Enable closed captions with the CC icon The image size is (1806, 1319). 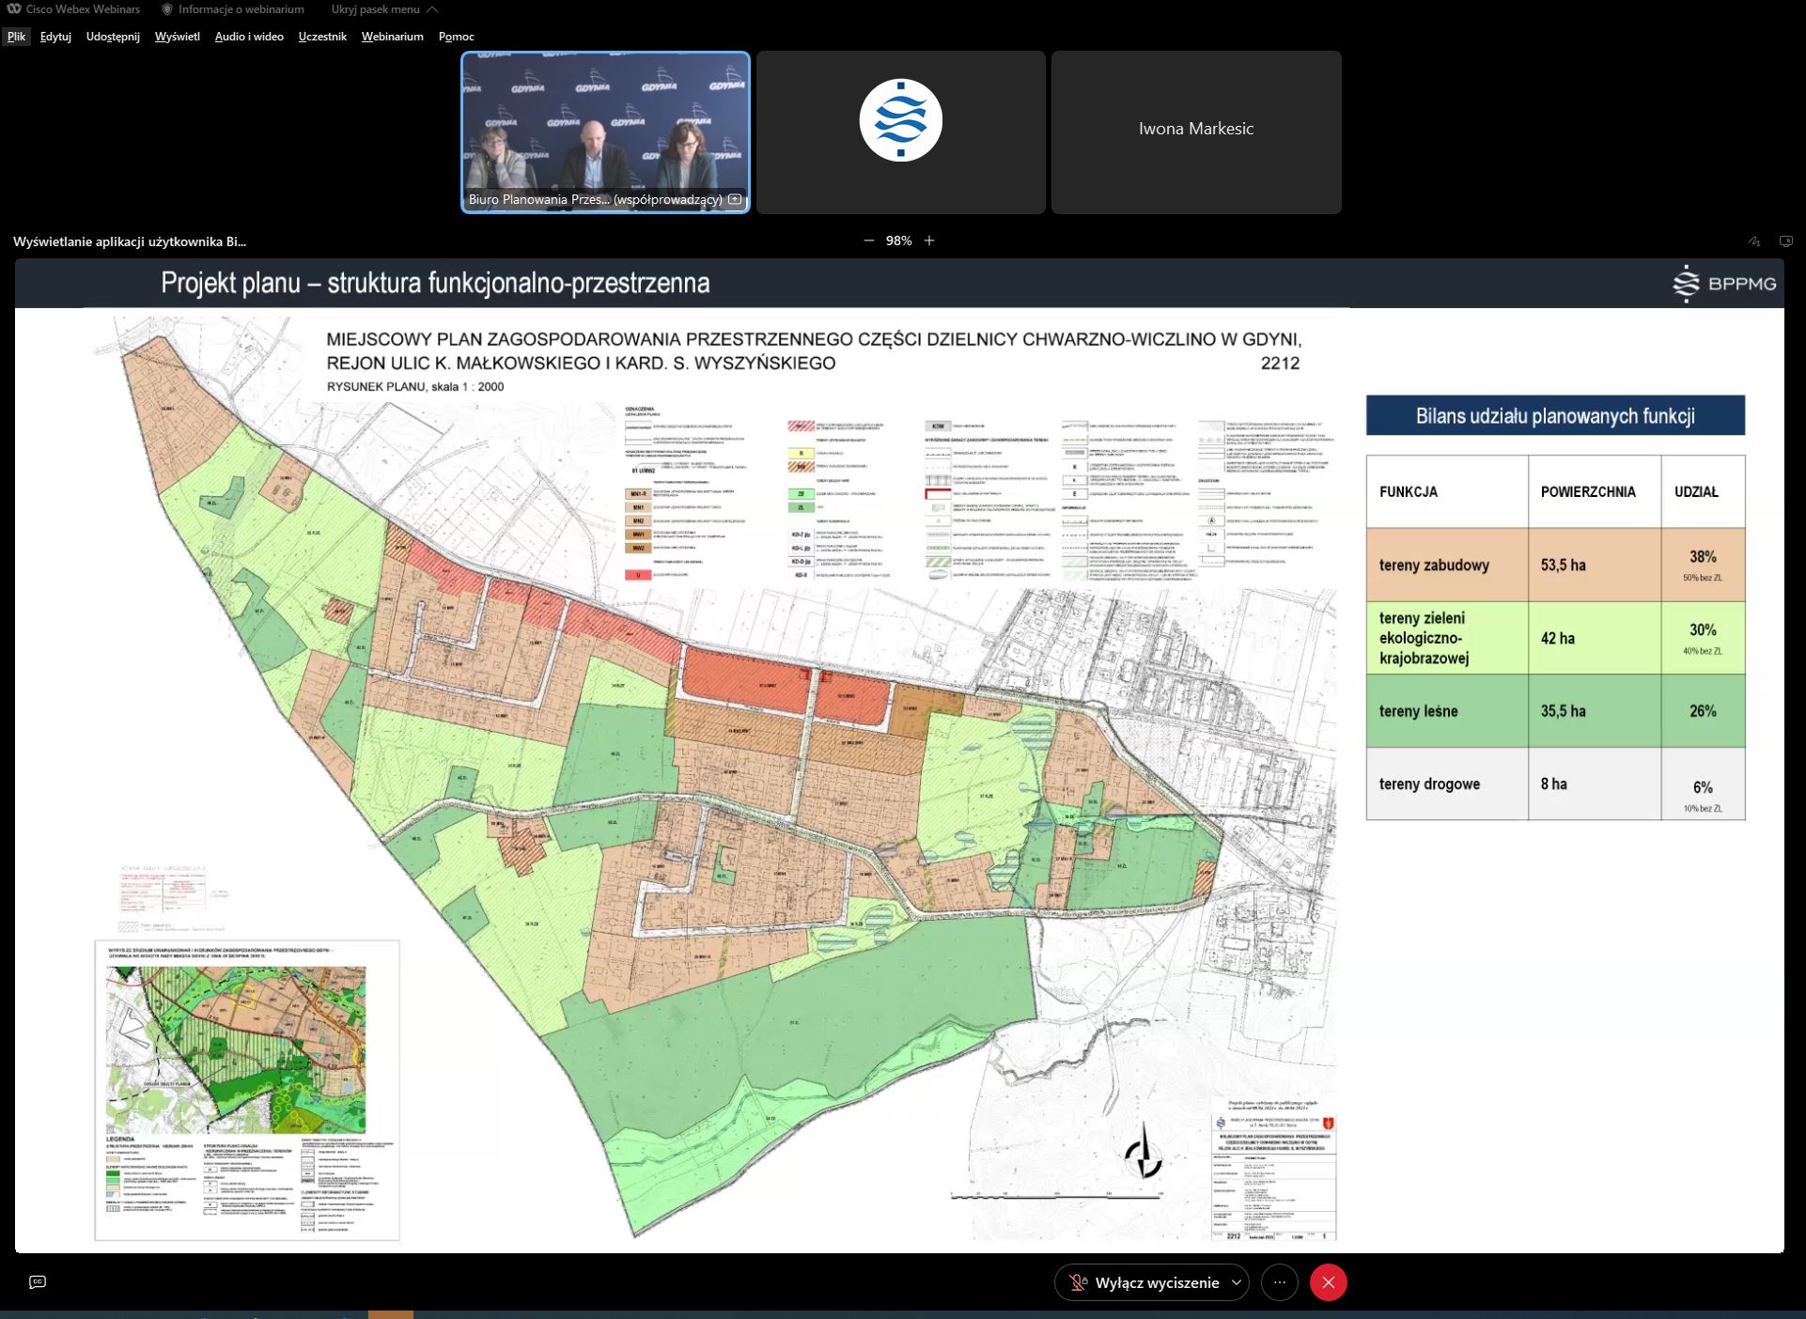(x=36, y=1281)
